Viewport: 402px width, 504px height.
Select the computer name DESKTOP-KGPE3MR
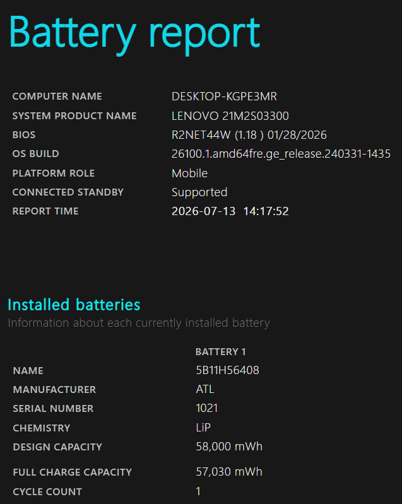224,97
